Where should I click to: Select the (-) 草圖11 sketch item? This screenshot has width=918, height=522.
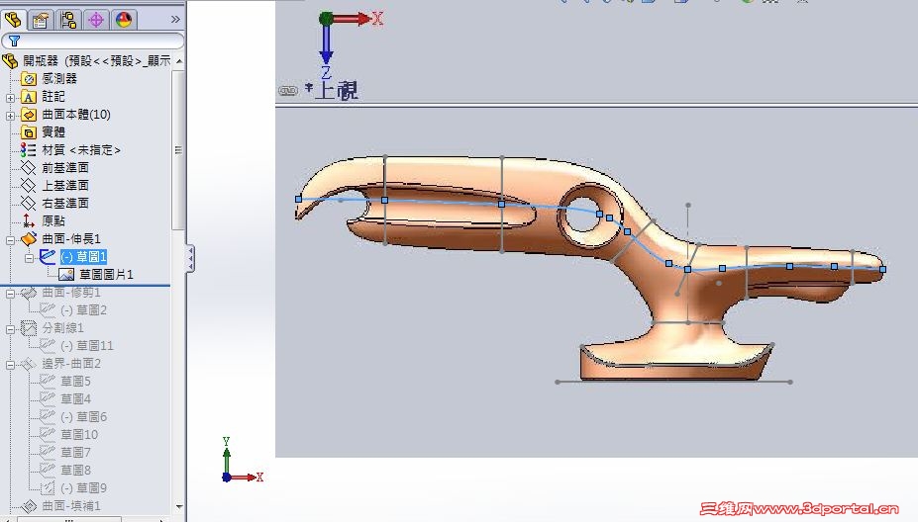[x=86, y=345]
